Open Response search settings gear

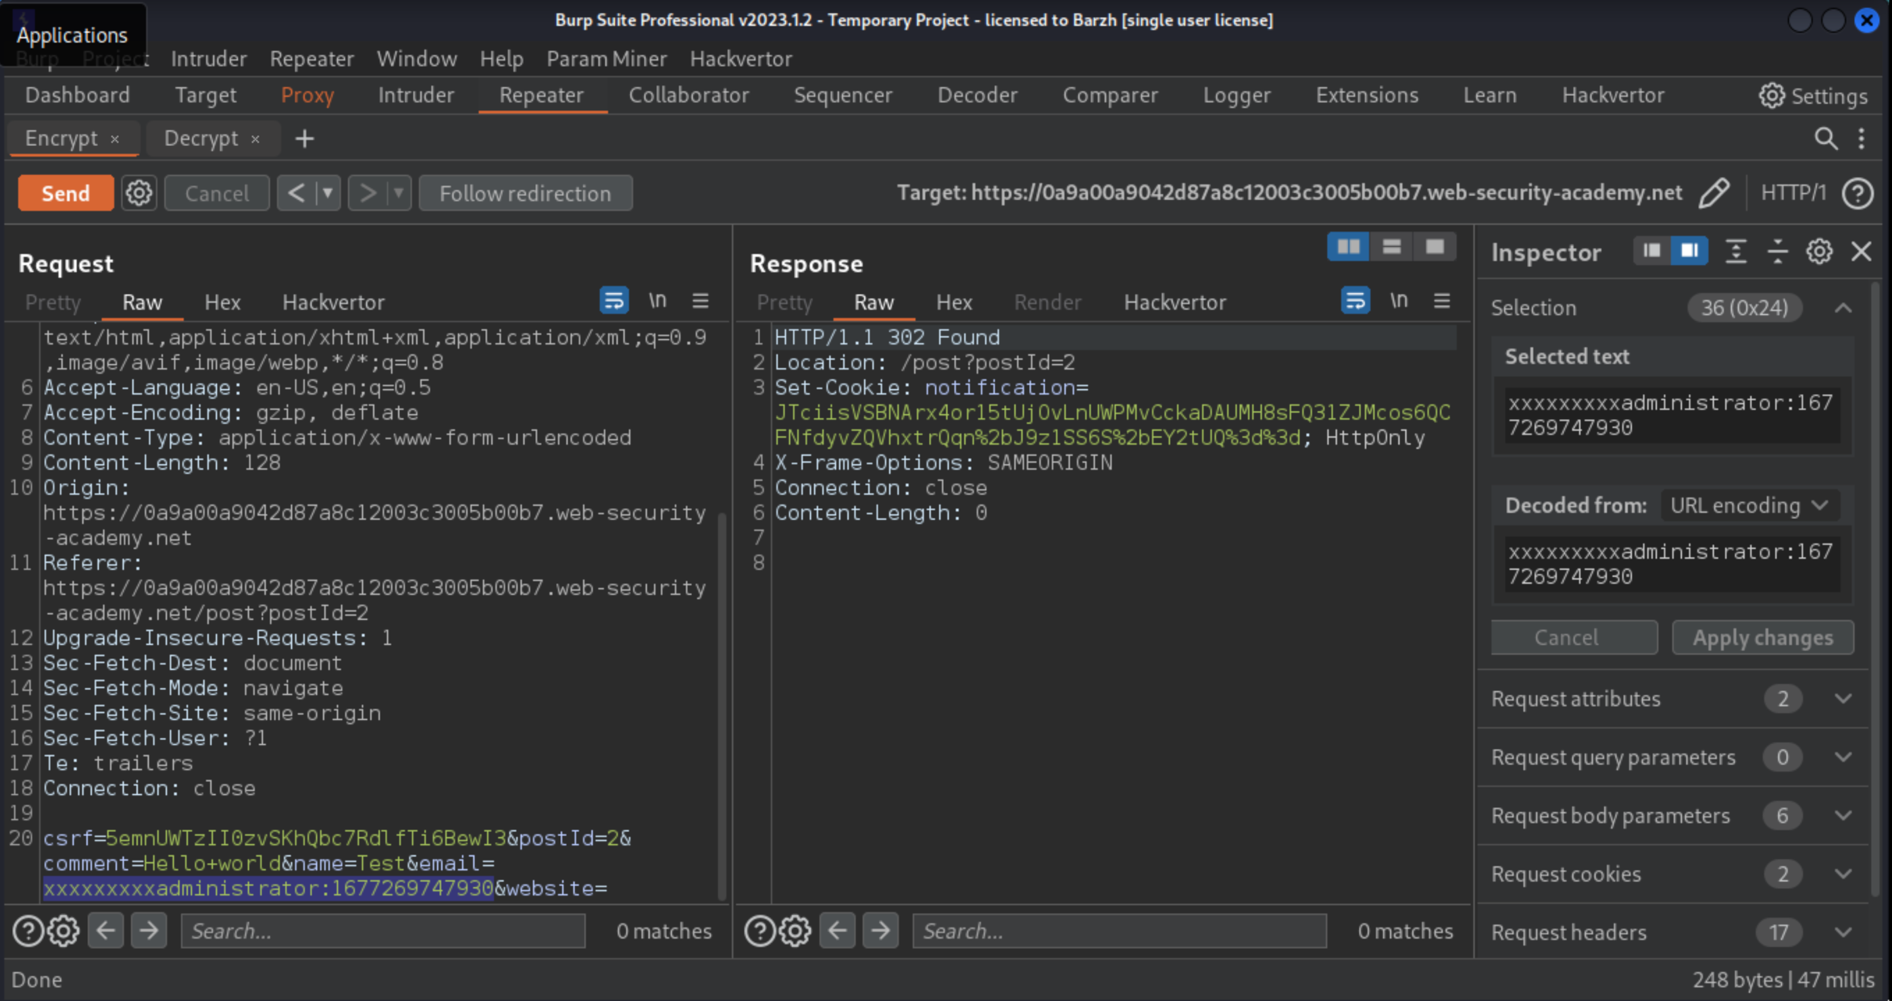(x=795, y=931)
